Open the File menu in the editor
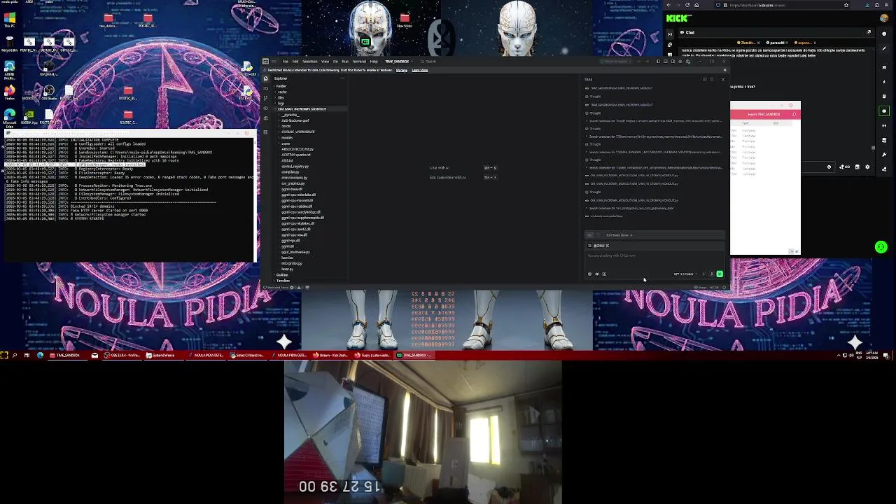Screen dimensions: 896x504 click(x=285, y=62)
